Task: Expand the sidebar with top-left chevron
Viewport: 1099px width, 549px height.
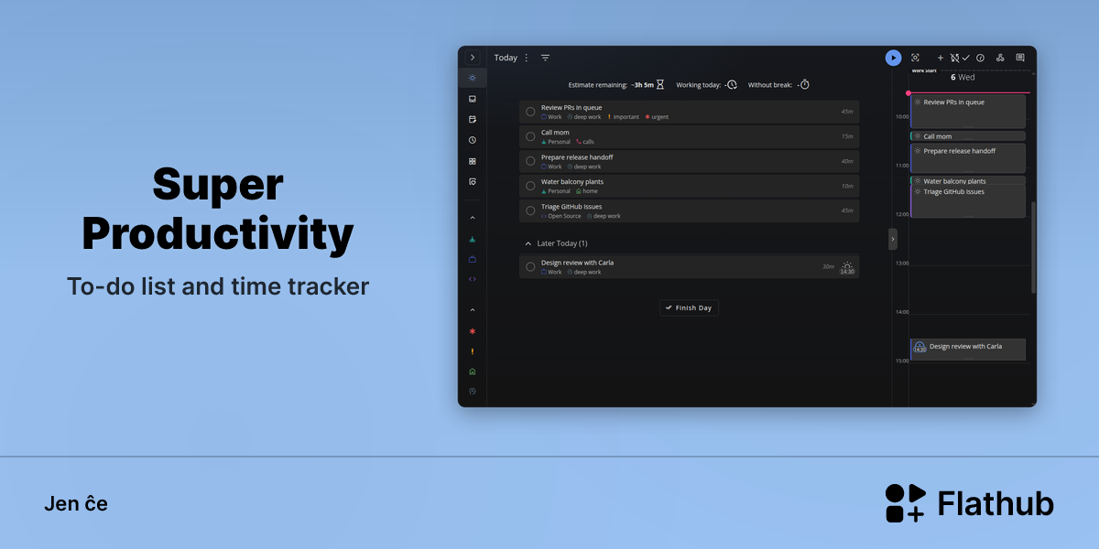Action: pyautogui.click(x=473, y=58)
